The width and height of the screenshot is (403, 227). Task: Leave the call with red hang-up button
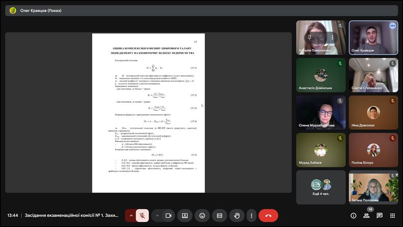tap(268, 216)
